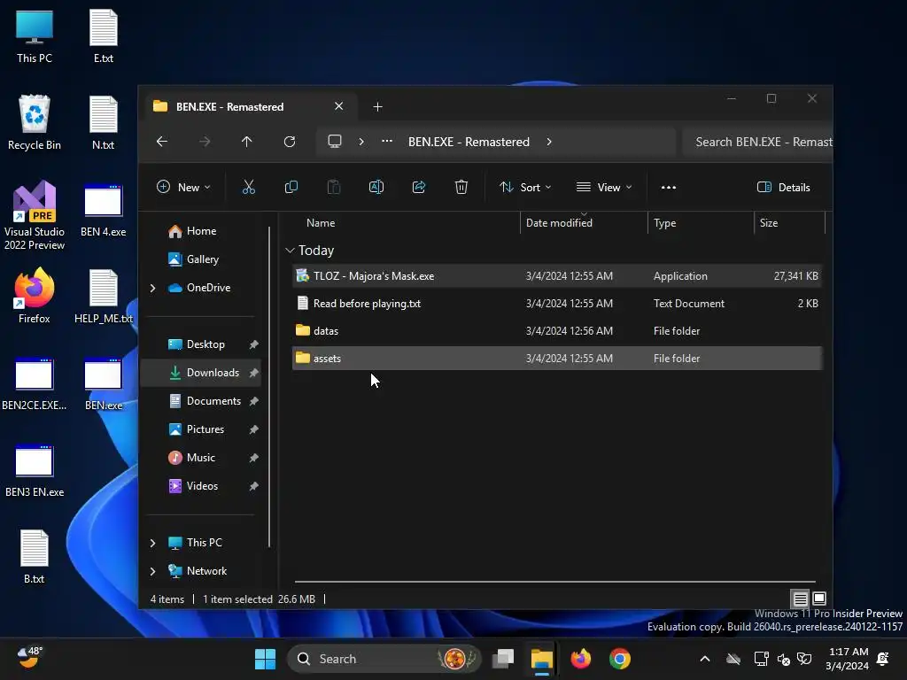
Task: Go back with the left arrow
Action: point(162,142)
